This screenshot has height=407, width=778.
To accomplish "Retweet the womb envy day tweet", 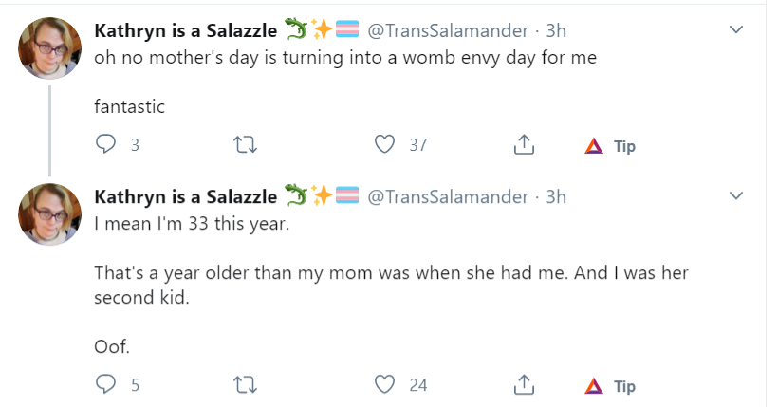I will pyautogui.click(x=245, y=145).
